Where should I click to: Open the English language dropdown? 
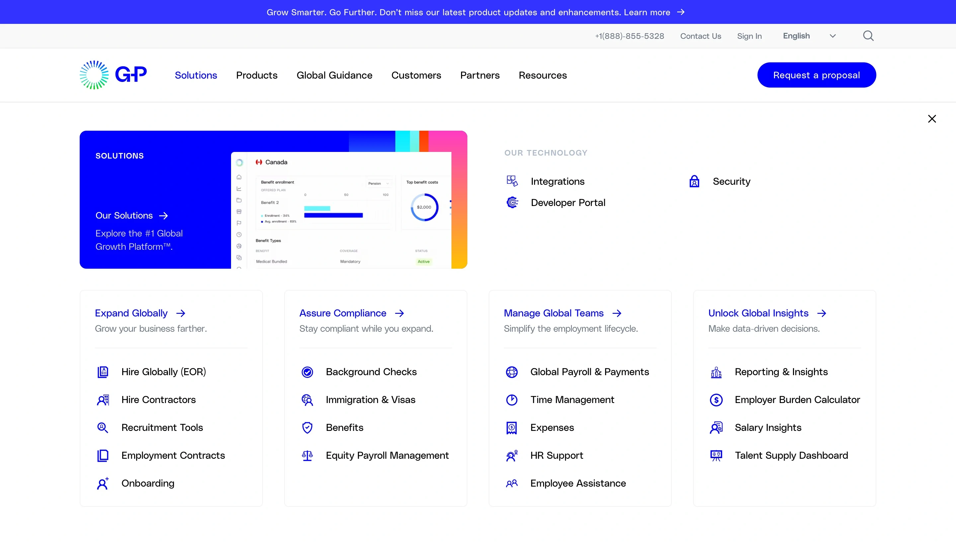808,35
